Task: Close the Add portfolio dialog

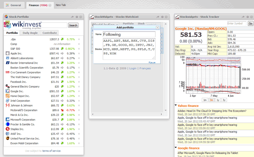Action: click(x=157, y=28)
